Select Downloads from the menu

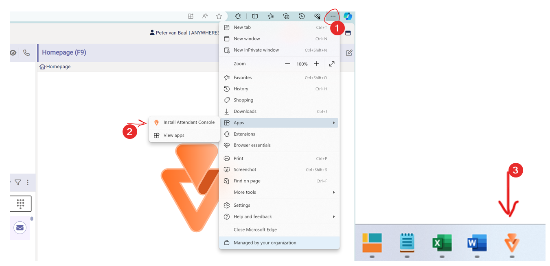click(245, 111)
